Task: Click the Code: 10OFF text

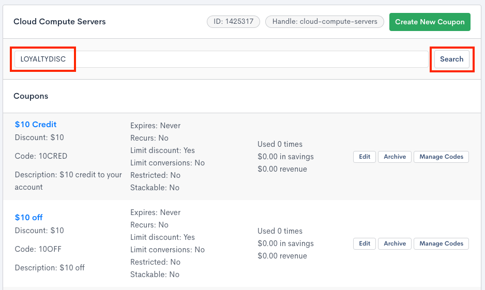Action: [x=38, y=249]
